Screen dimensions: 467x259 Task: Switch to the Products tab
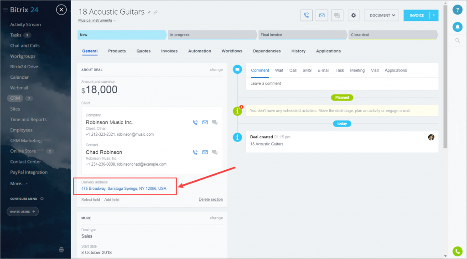[117, 51]
